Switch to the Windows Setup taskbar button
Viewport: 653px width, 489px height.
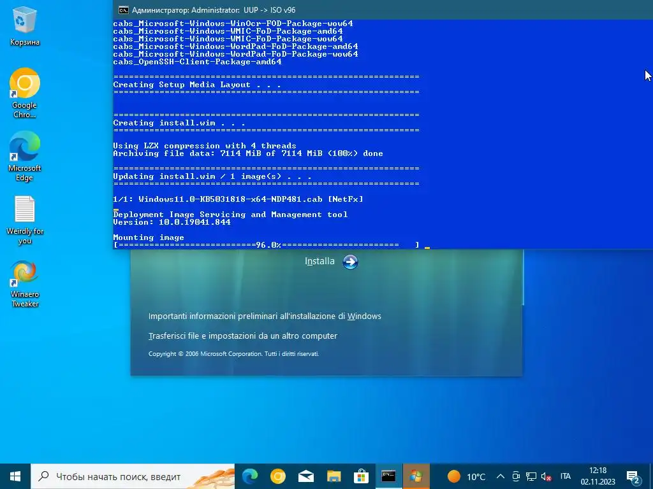(x=416, y=476)
